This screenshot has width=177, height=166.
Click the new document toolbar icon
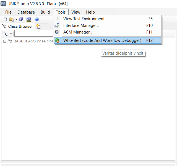[x=5, y=19]
